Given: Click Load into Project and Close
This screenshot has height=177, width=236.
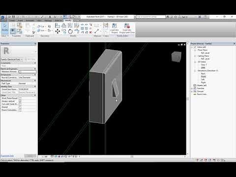Looking at the screenshot, I should tap(127, 28).
